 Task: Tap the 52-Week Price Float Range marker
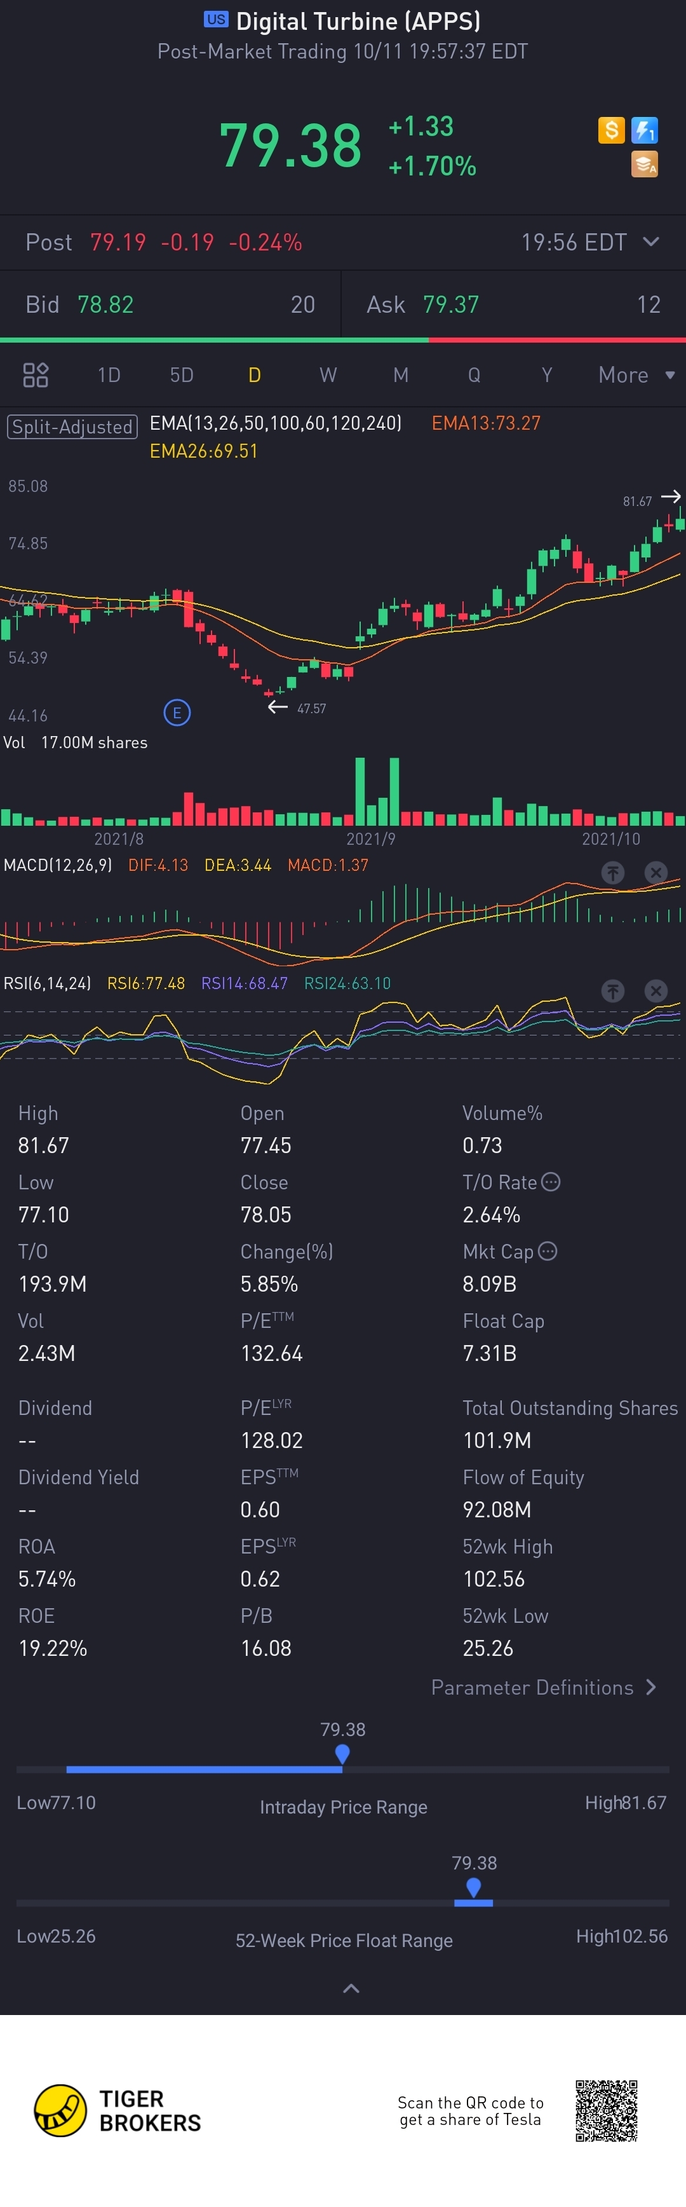[x=474, y=1889]
